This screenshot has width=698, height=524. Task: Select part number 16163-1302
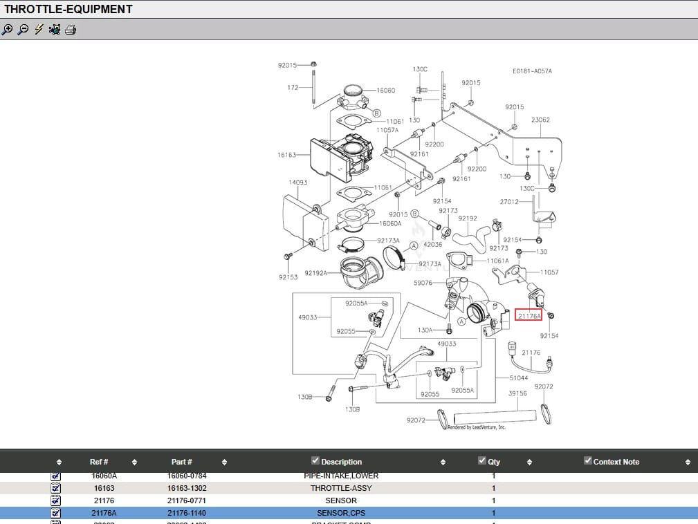point(187,488)
